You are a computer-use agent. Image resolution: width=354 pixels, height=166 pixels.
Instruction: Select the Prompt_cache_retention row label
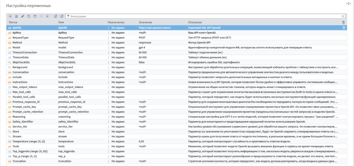point(28,112)
